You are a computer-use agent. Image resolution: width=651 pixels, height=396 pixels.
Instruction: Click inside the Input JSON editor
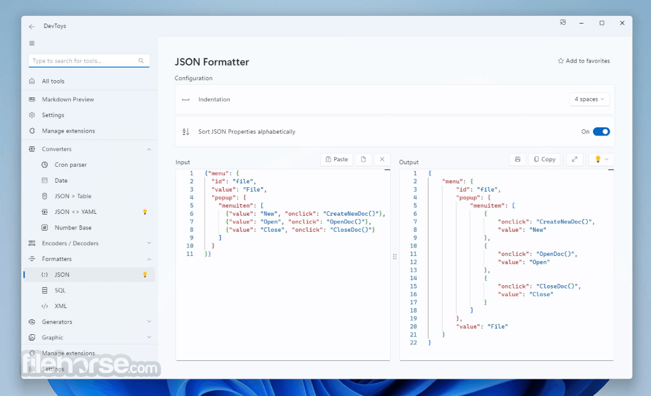point(282,265)
